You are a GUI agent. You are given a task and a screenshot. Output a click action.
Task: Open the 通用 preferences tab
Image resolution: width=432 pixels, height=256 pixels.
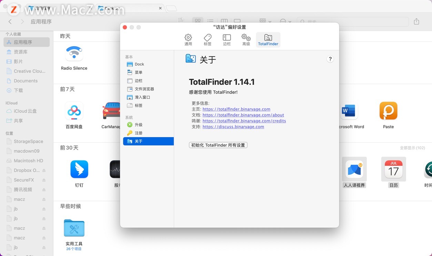tap(188, 40)
